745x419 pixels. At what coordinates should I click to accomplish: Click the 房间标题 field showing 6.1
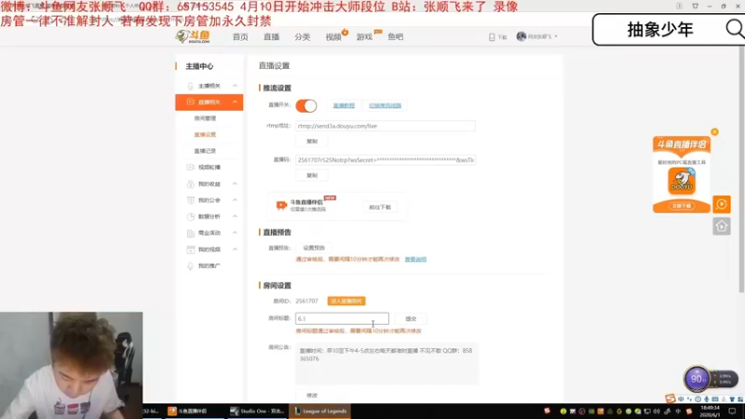(x=342, y=318)
